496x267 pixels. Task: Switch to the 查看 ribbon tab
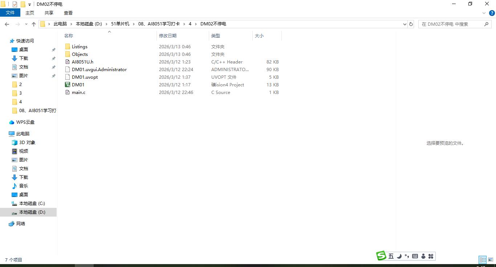point(68,13)
